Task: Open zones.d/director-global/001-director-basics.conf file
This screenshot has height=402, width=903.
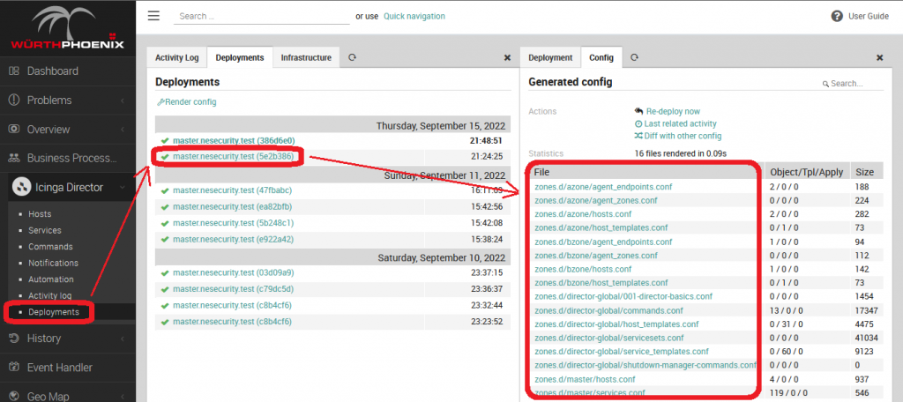Action: (623, 296)
